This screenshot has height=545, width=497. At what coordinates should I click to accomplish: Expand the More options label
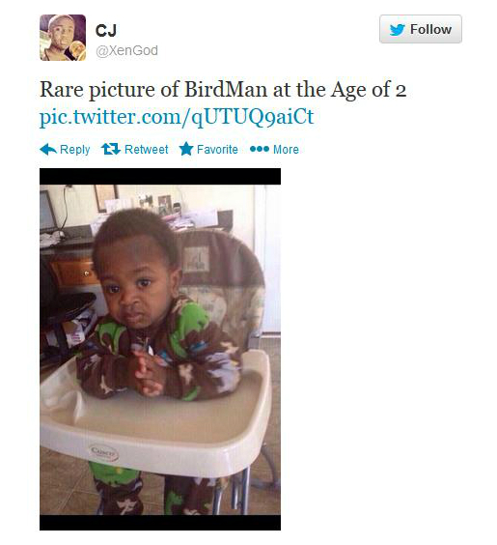click(x=286, y=150)
